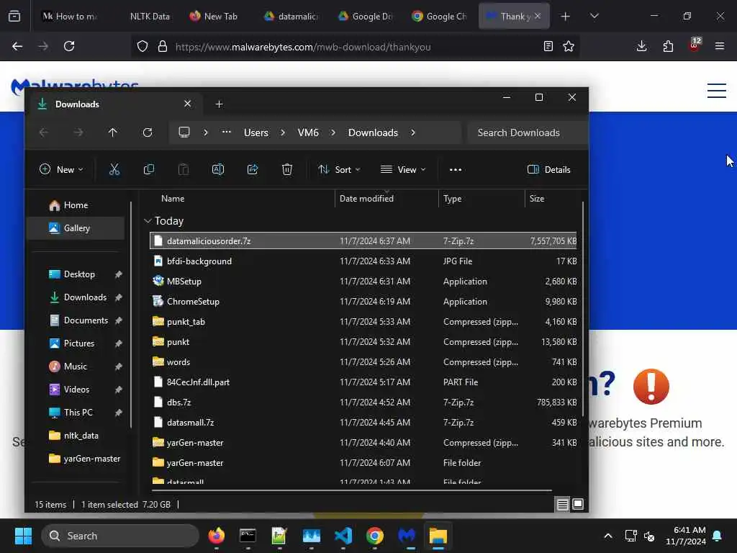The height and width of the screenshot is (553, 737).
Task: Switch to NLTK Data browser tab
Action: pyautogui.click(x=150, y=16)
